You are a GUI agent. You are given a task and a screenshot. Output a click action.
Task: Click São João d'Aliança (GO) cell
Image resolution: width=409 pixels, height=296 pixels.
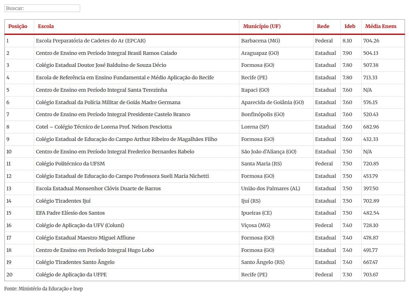point(269,152)
